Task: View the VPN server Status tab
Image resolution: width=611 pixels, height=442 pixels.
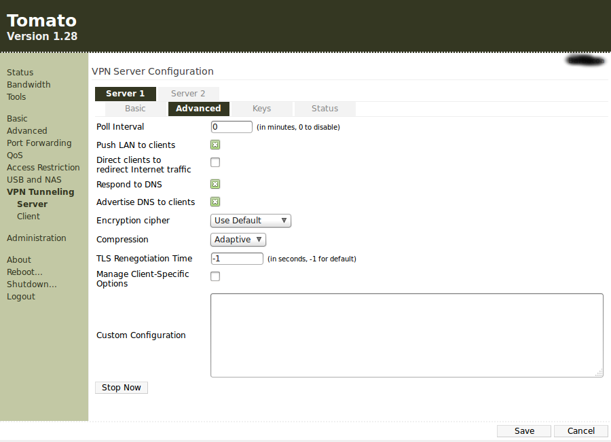Action: [x=325, y=109]
